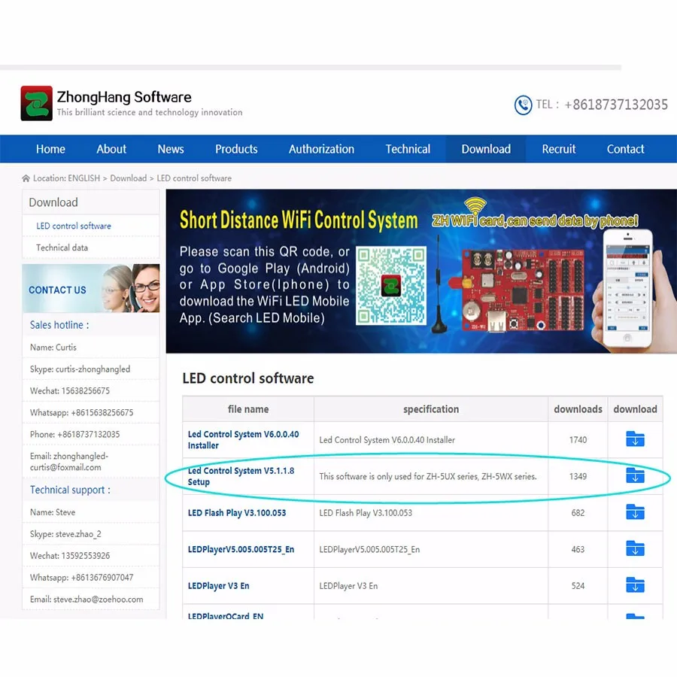The height and width of the screenshot is (677, 677).
Task: Open the Technical menu
Action: point(408,149)
